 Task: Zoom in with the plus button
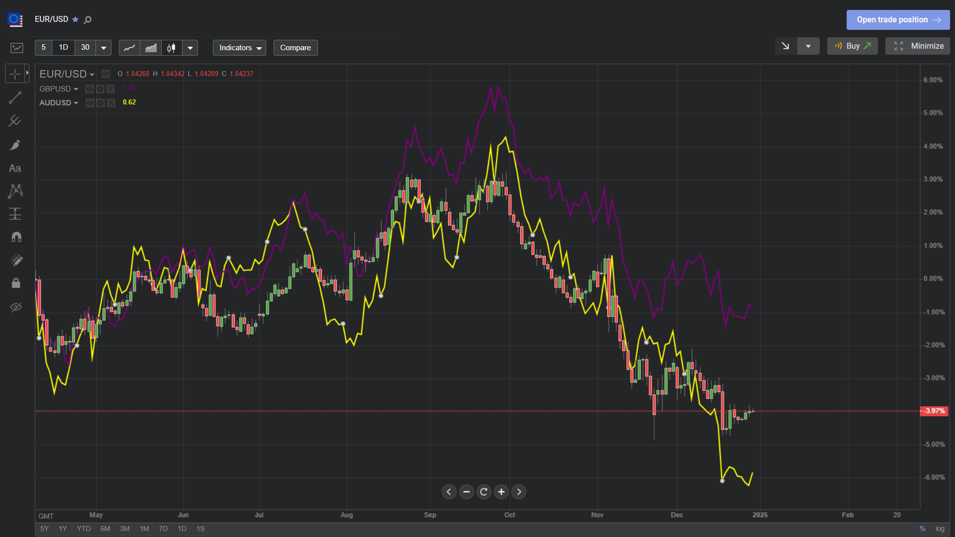point(501,492)
